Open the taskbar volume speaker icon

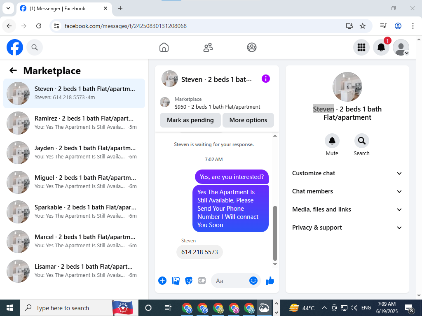pyautogui.click(x=354, y=308)
